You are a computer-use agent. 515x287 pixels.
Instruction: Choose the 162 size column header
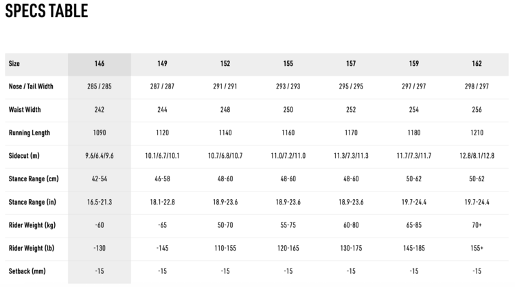coord(477,64)
